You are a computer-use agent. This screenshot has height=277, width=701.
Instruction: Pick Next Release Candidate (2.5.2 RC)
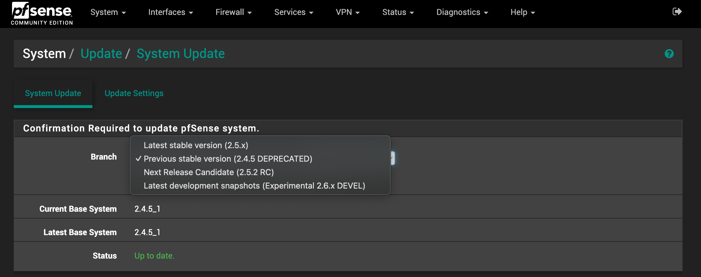pos(209,172)
